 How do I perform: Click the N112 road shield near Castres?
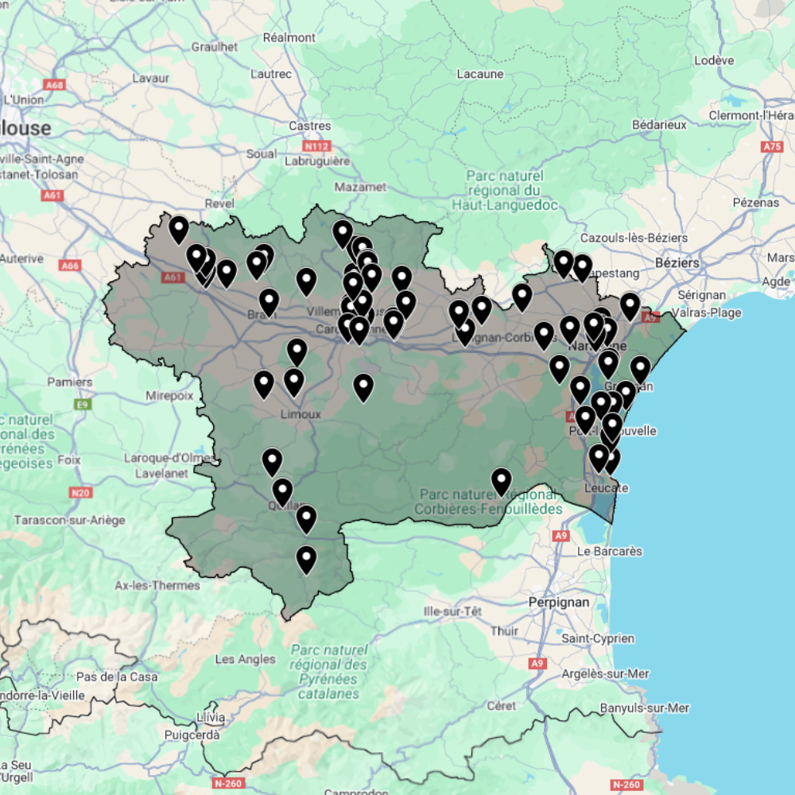point(317,146)
